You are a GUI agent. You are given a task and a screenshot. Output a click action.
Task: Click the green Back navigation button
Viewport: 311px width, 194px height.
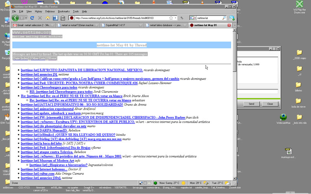[x=15, y=18]
